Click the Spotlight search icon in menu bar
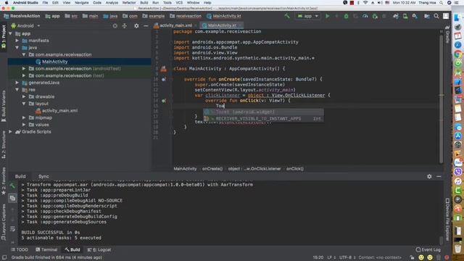 [x=442, y=3]
